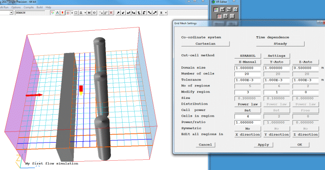This screenshot has width=325, height=170.
Task: Click the red grid mesh toolbar icon
Action: point(68,13)
